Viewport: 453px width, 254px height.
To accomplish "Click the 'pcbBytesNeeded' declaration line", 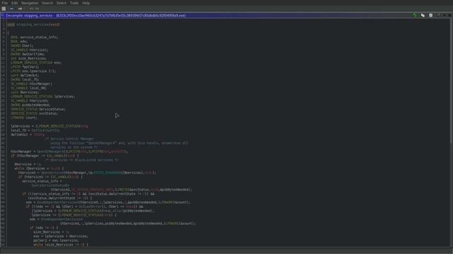I will [x=30, y=105].
